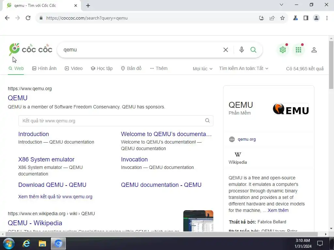Click the 'Có 54,965 kết quả' result count

(x=305, y=69)
